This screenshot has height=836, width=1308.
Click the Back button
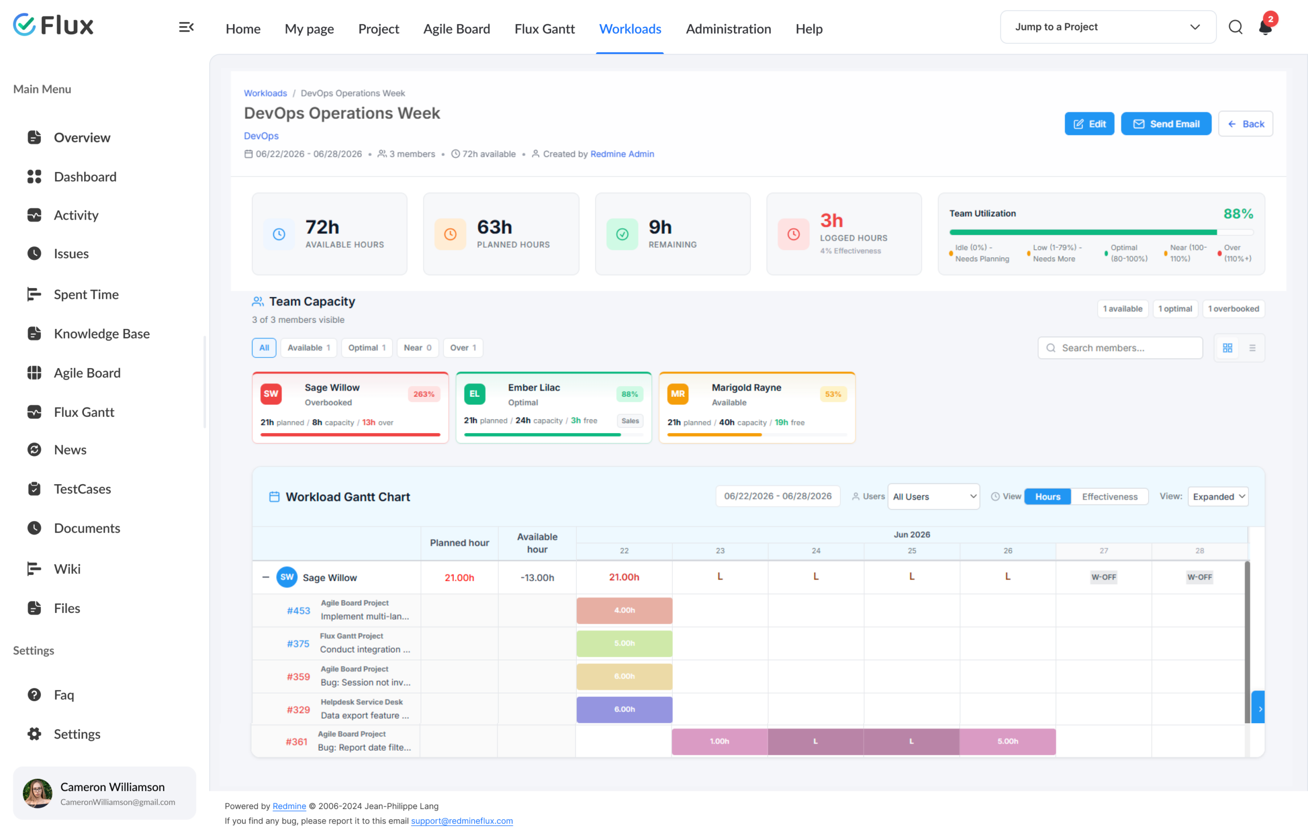(1245, 124)
